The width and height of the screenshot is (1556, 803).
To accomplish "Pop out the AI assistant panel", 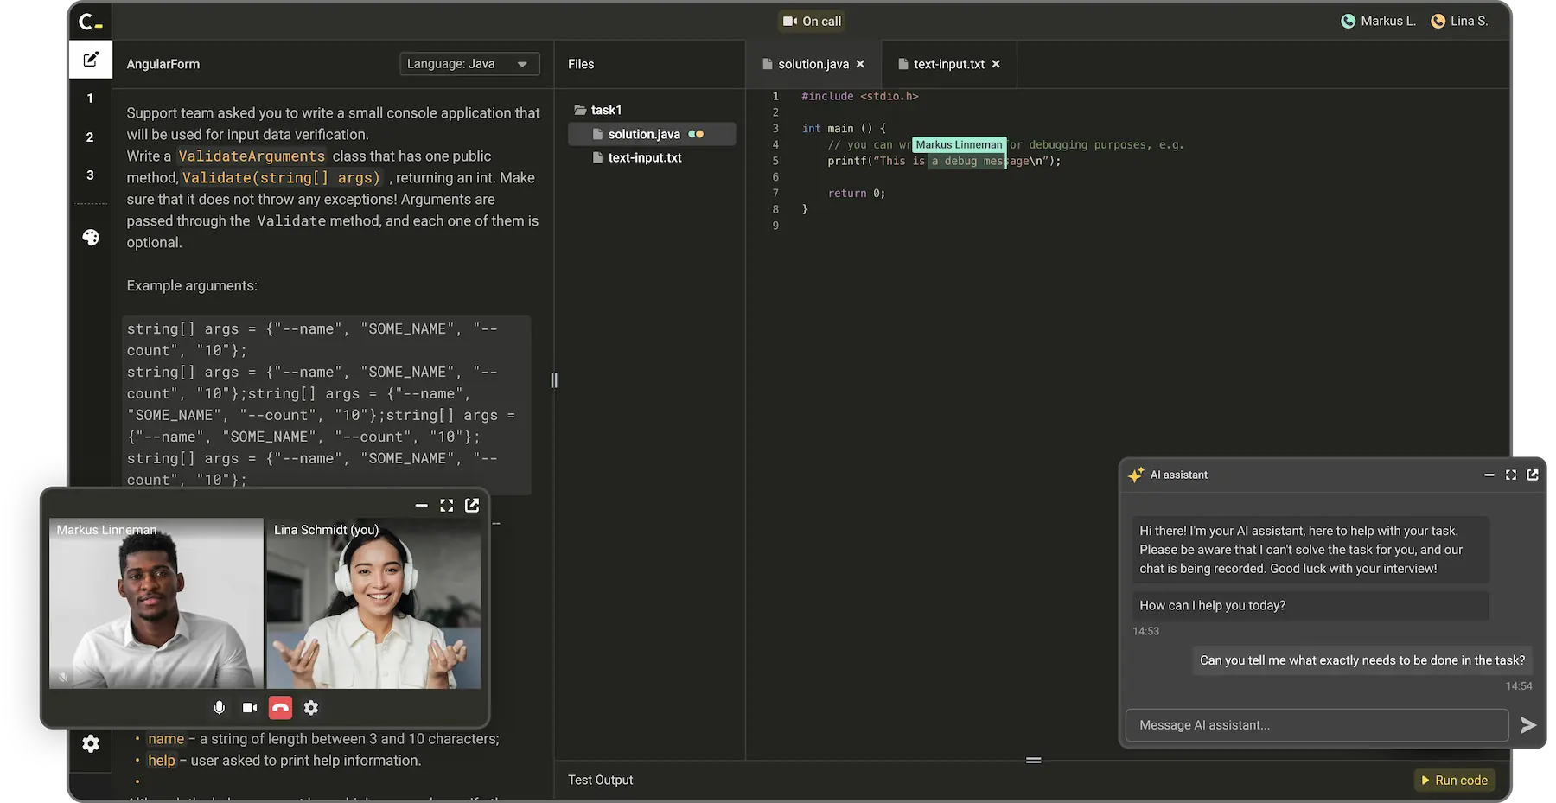I will pyautogui.click(x=1533, y=475).
